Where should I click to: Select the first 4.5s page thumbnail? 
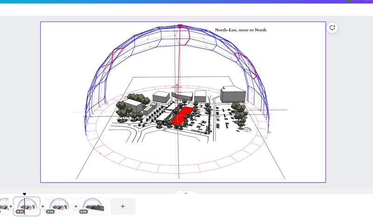click(x=59, y=206)
